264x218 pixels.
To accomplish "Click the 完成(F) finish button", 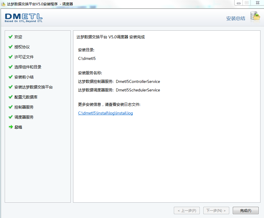I will pos(245,210).
